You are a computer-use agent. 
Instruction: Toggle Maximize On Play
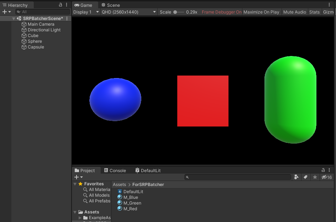(x=261, y=12)
